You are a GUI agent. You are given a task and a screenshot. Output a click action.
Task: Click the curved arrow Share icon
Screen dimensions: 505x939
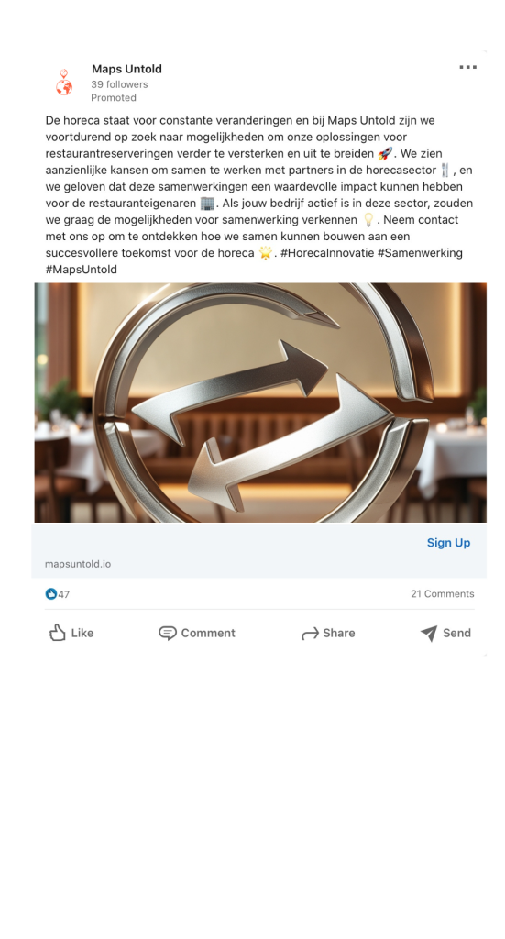310,634
